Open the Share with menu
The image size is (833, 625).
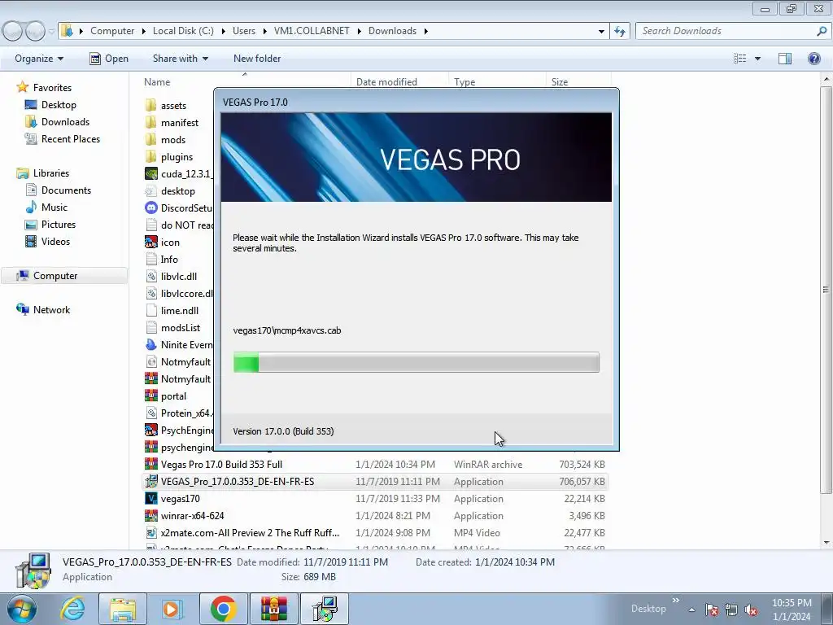point(180,59)
